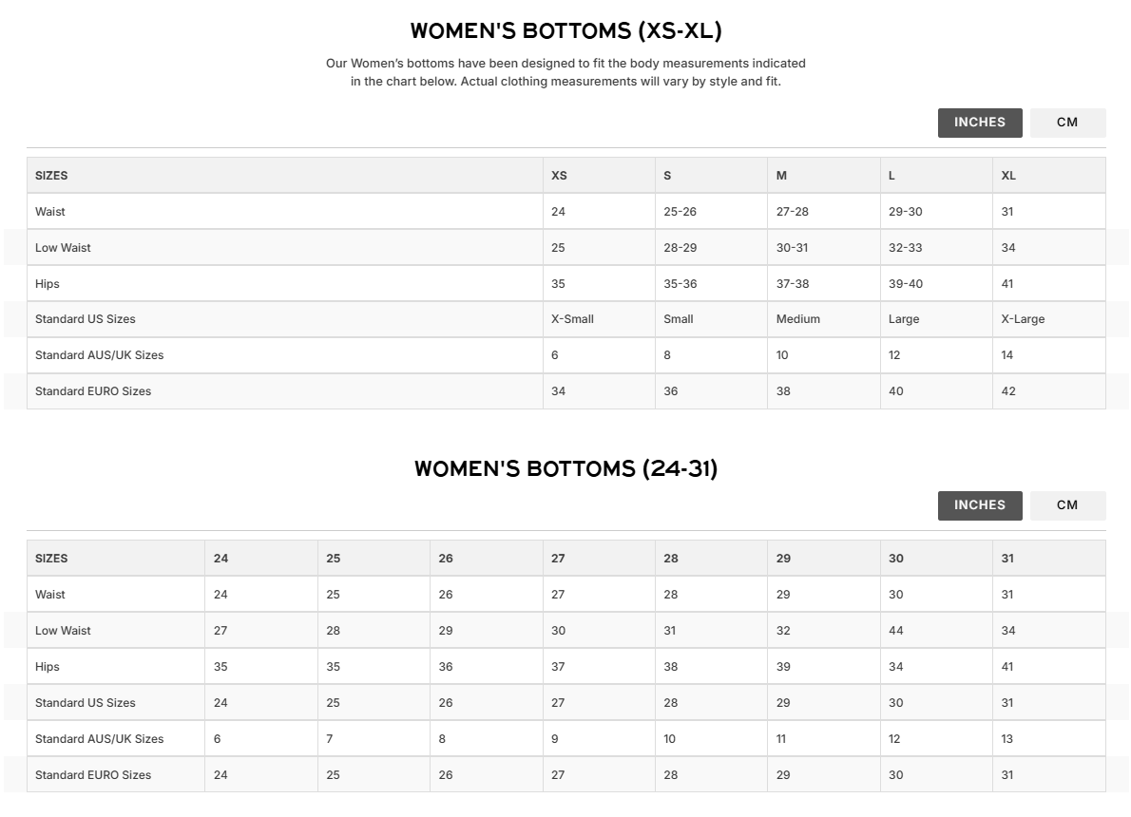Click Standard EURO Sizes label in second table
This screenshot has height=817, width=1131.
click(93, 775)
